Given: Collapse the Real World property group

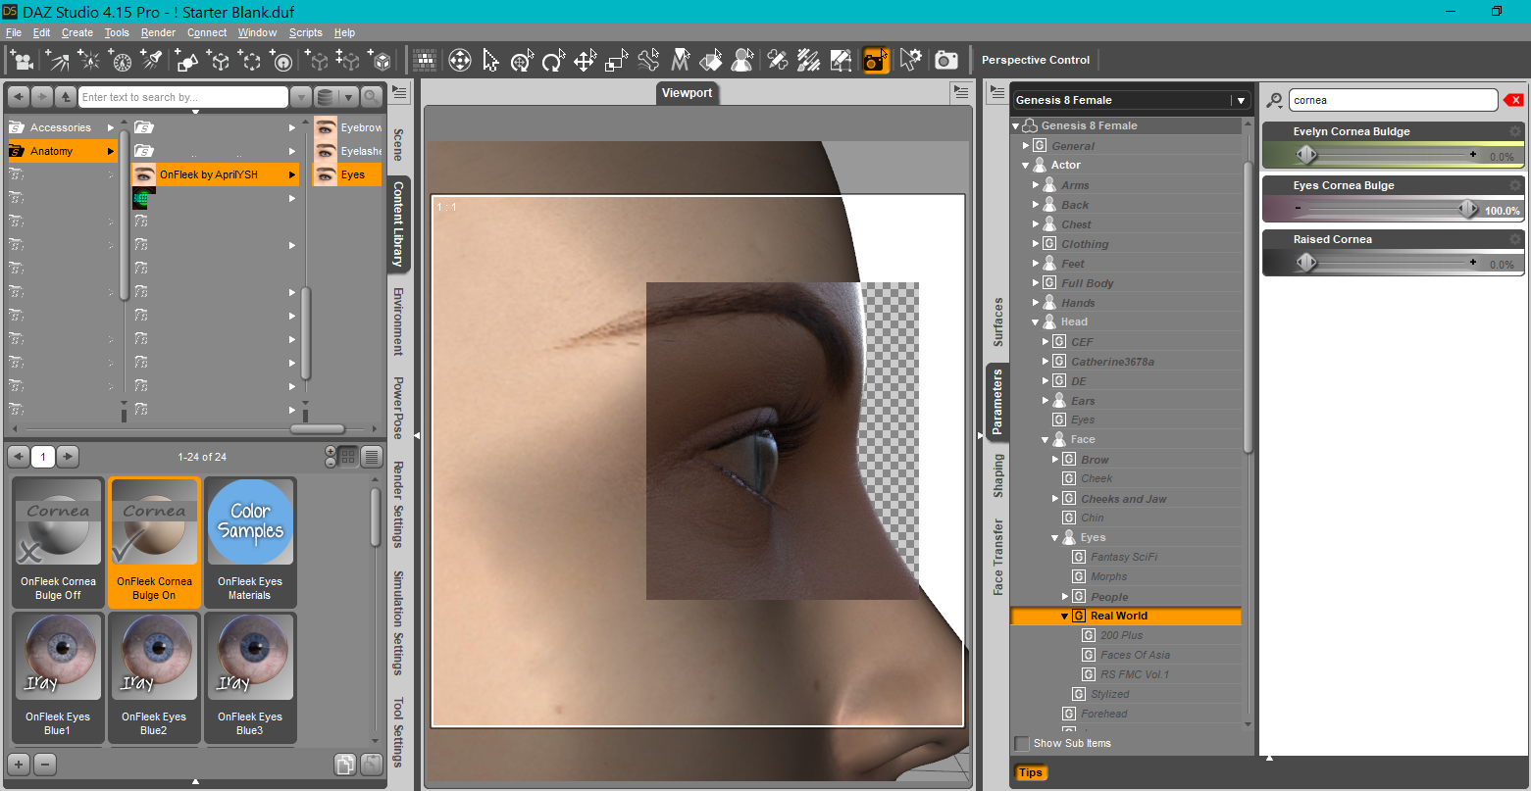Looking at the screenshot, I should (x=1065, y=617).
